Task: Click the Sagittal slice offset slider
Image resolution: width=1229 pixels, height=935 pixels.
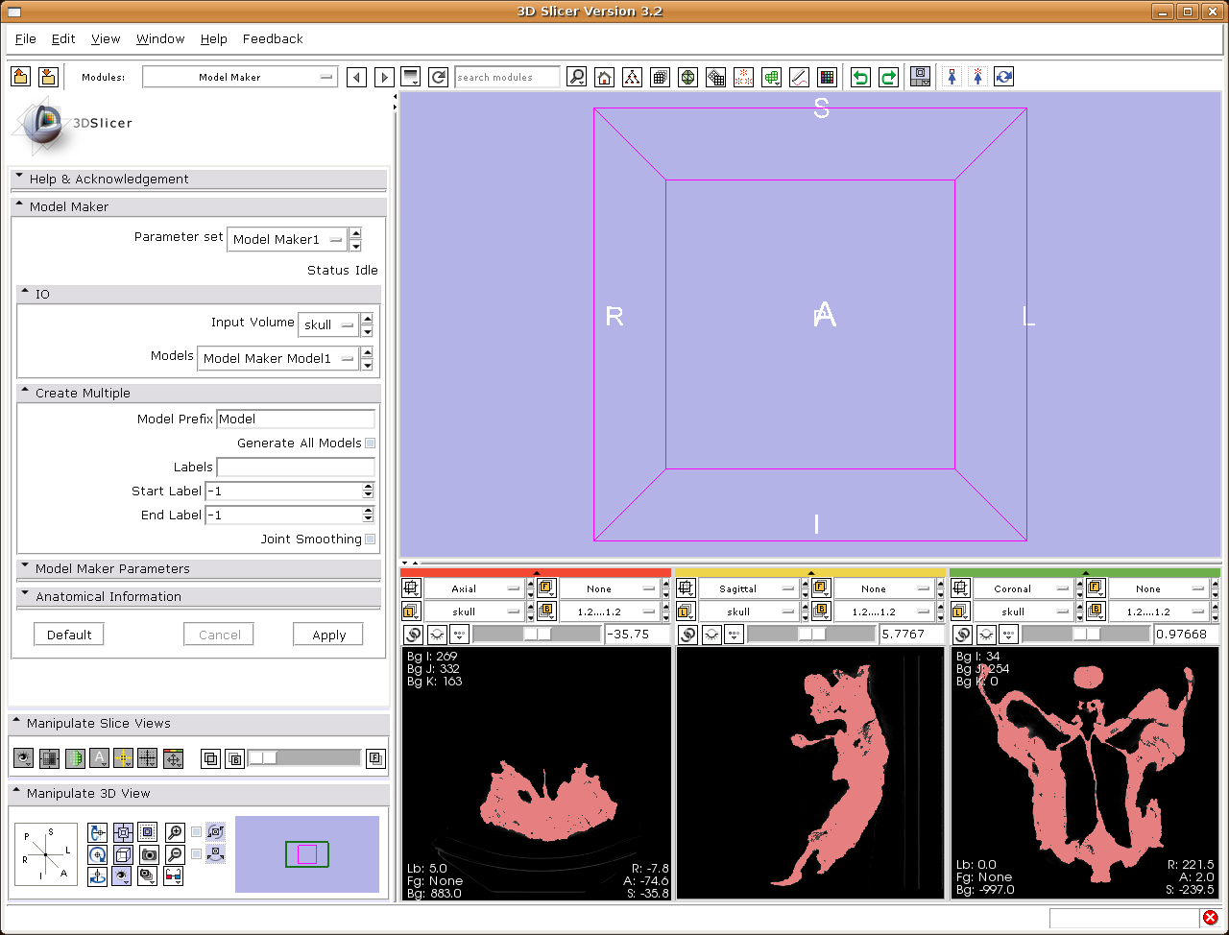Action: [811, 635]
